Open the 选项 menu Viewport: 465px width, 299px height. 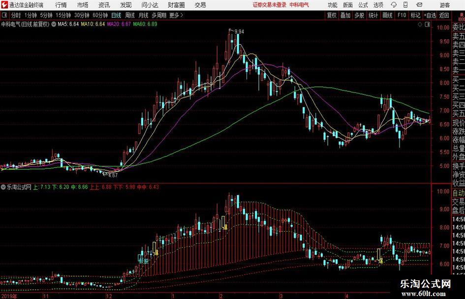point(378,5)
